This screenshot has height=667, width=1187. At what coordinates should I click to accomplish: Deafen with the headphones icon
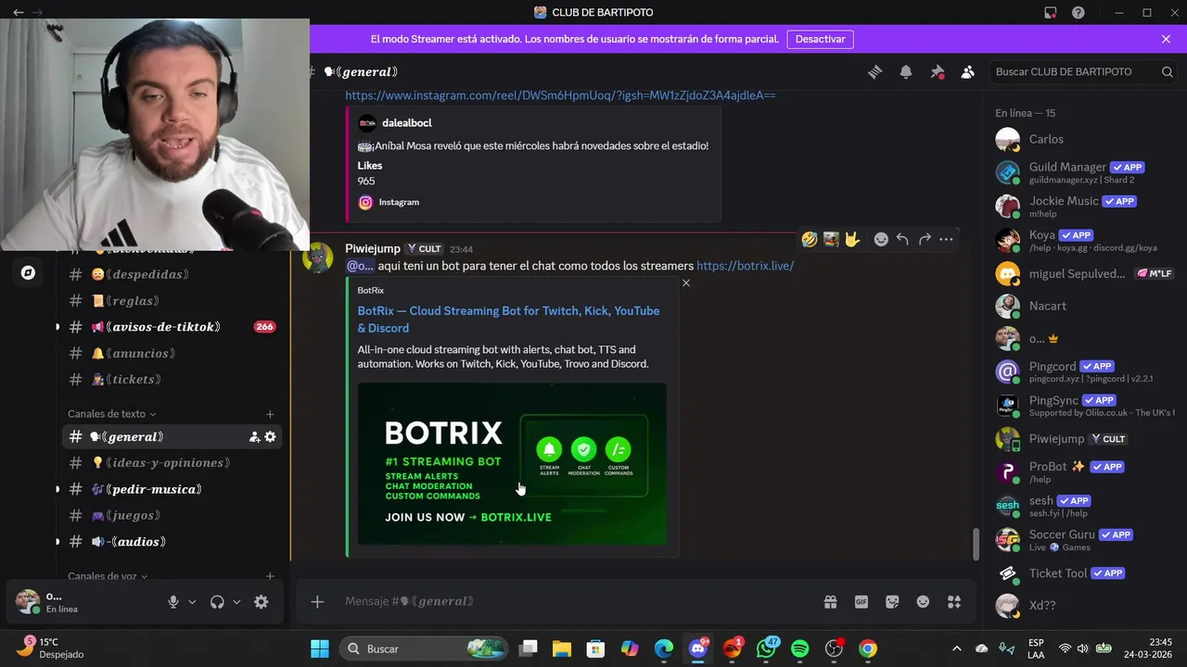pos(217,602)
